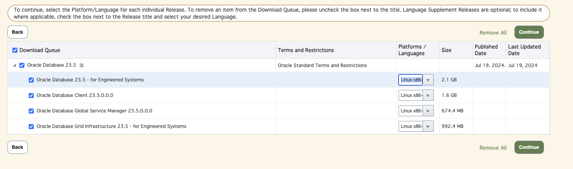
Task: Click the bottom Back button
Action: tap(17, 147)
